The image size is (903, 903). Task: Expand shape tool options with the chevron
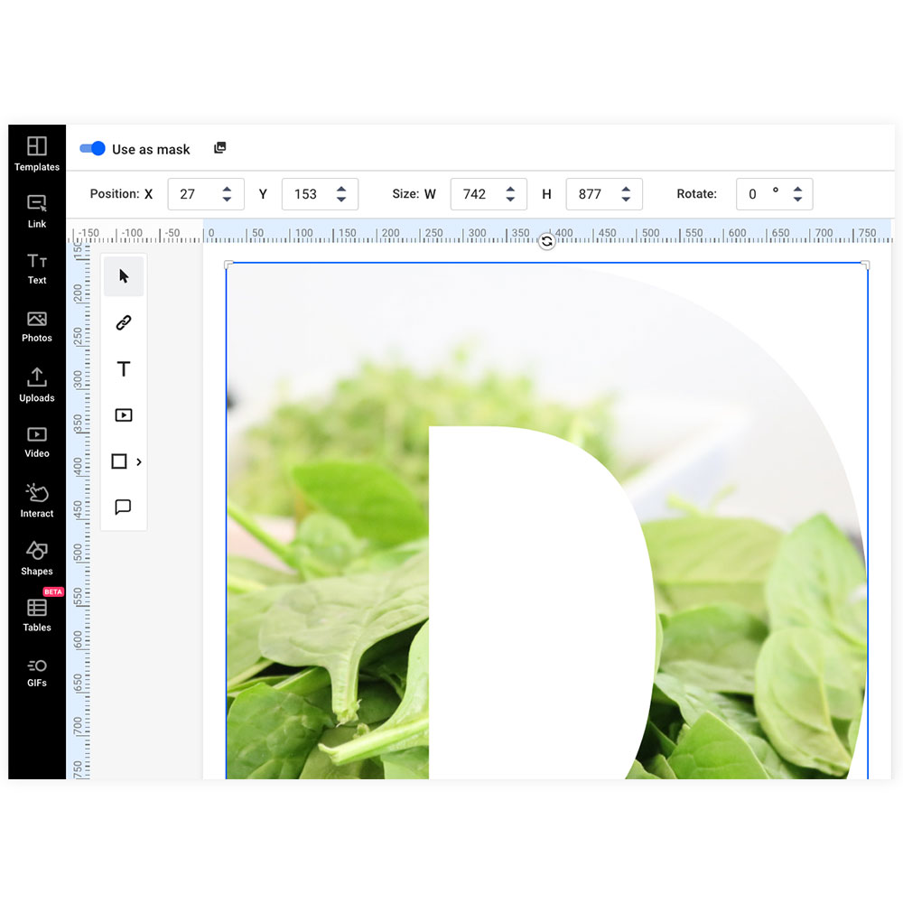(138, 461)
